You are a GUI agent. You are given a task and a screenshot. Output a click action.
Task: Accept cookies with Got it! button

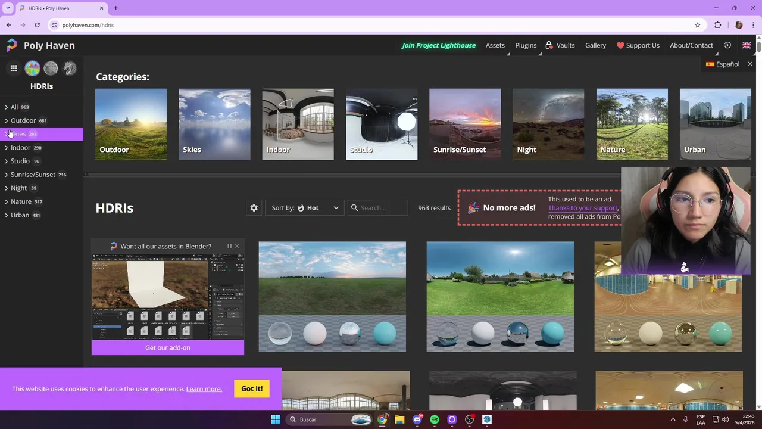[x=252, y=388]
